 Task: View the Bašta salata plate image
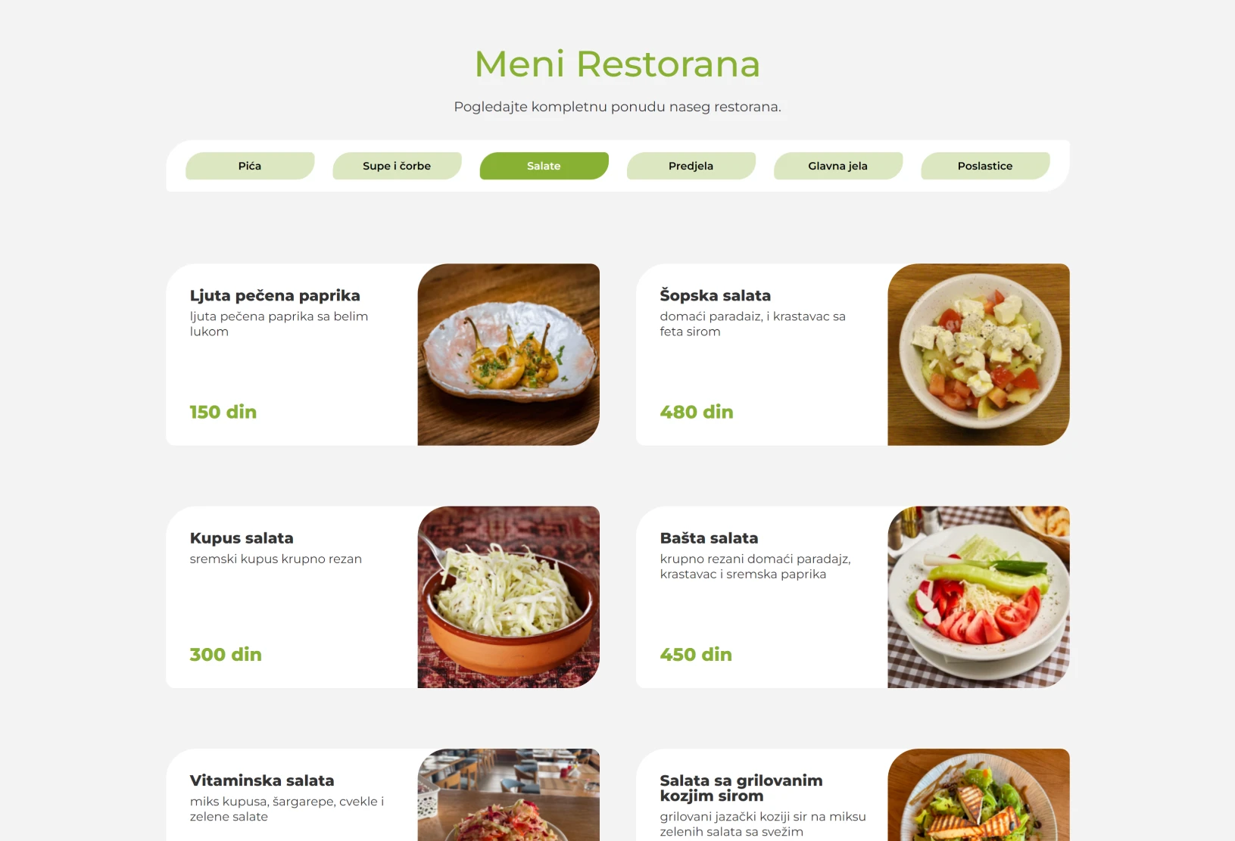(x=978, y=597)
